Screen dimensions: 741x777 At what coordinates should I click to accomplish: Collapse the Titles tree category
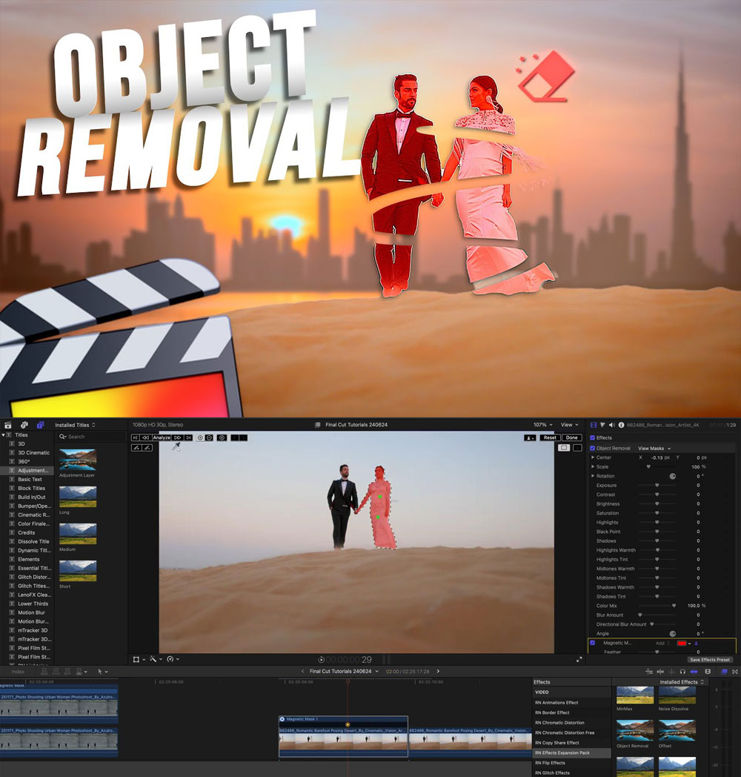click(4, 434)
